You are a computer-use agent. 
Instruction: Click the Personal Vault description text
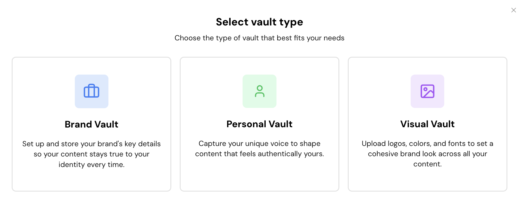[260, 149]
